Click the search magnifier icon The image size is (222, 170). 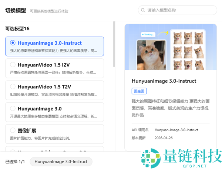pos(143,10)
